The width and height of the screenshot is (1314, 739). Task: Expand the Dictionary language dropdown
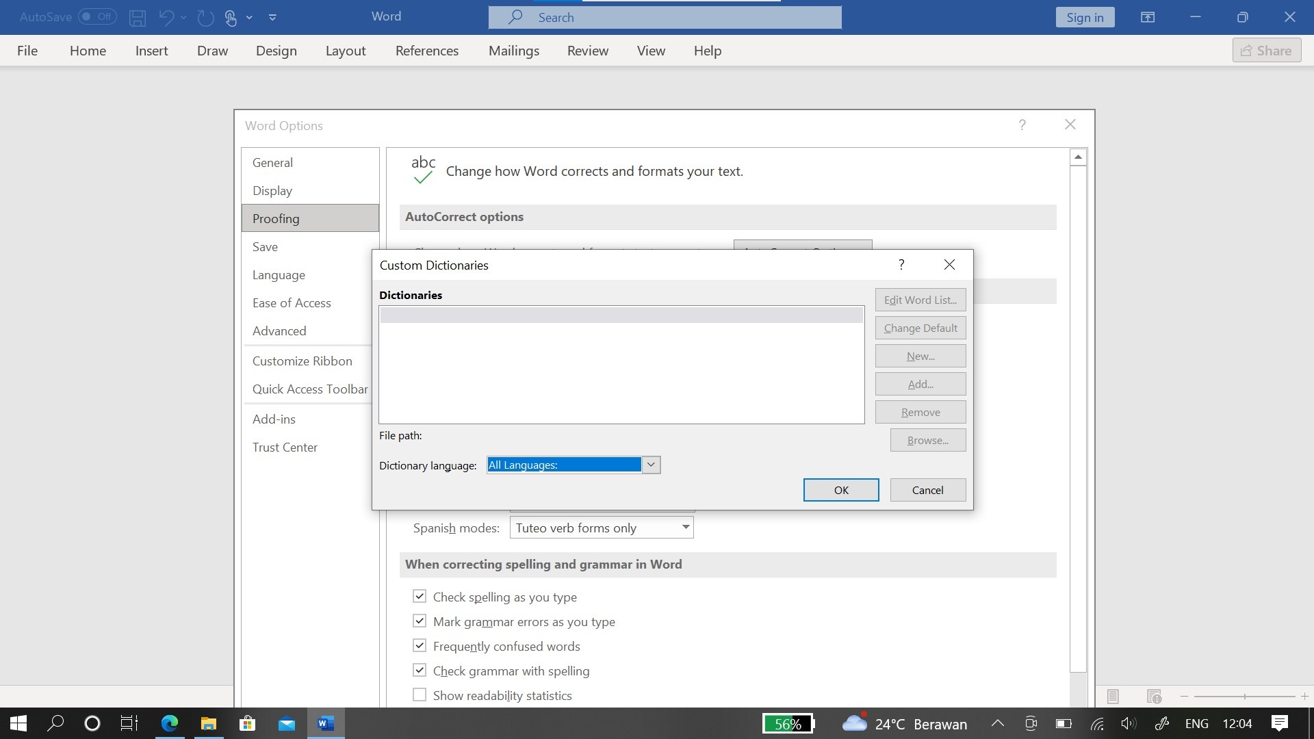(651, 465)
